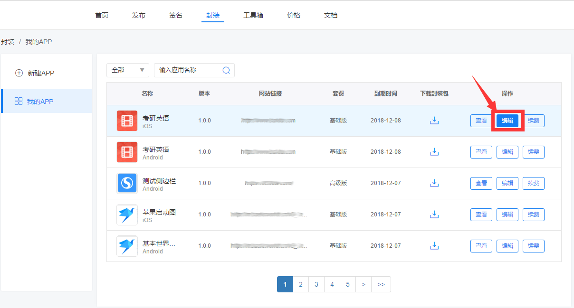Click the 封装 breadcrumb link
This screenshot has width=574, height=308.
[7, 42]
